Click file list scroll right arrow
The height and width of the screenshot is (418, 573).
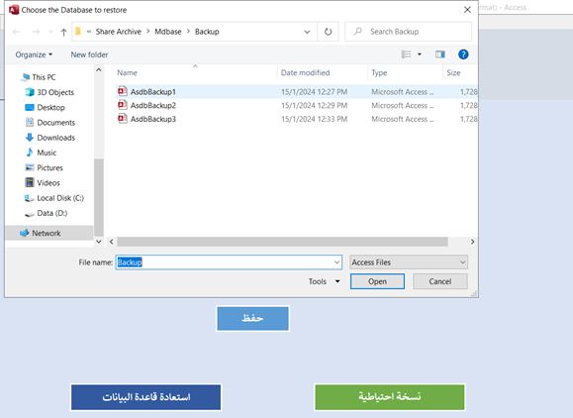tap(472, 242)
